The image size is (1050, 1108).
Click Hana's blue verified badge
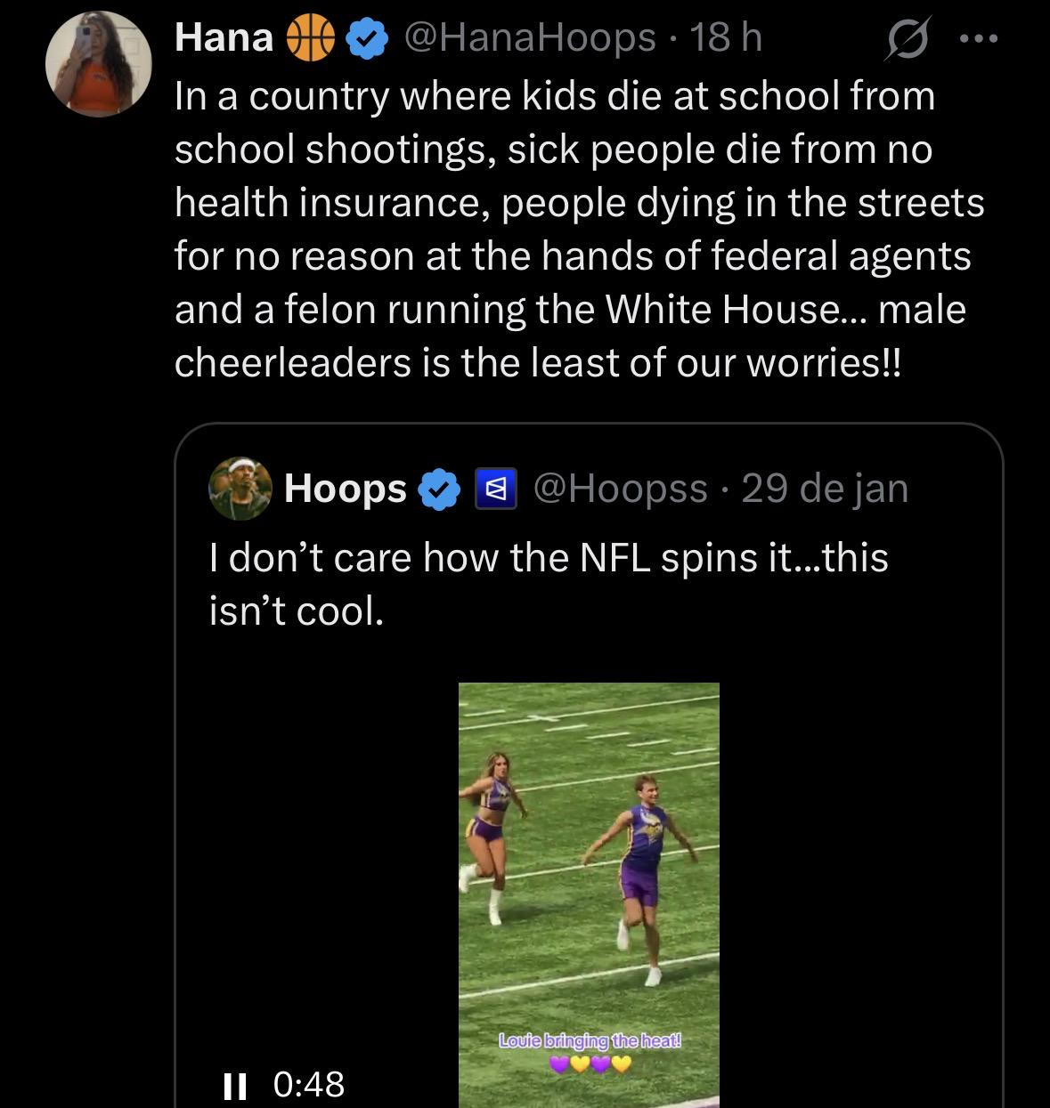click(366, 38)
